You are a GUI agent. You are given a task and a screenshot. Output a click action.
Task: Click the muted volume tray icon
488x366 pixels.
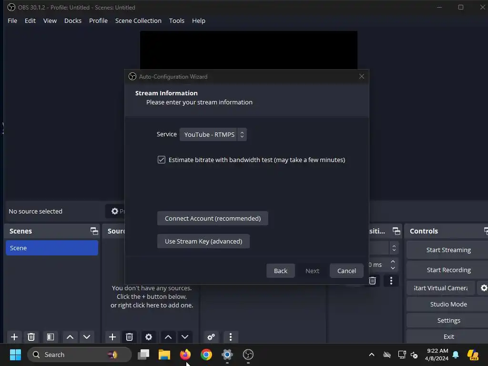point(414,355)
